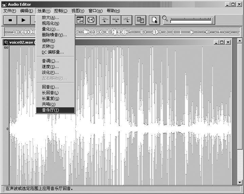Click the middle ruler-marker toolbar icon
Screen dimensions: 244x194
(116, 20)
